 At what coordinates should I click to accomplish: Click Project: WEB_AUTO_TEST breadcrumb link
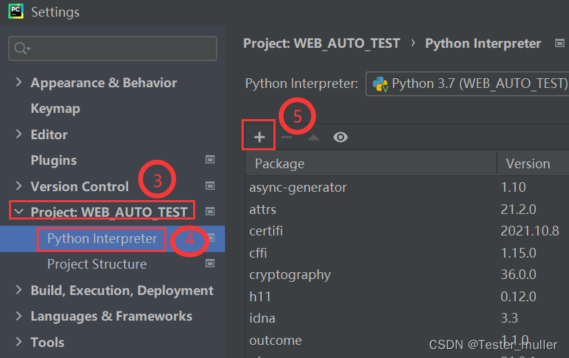click(x=322, y=43)
